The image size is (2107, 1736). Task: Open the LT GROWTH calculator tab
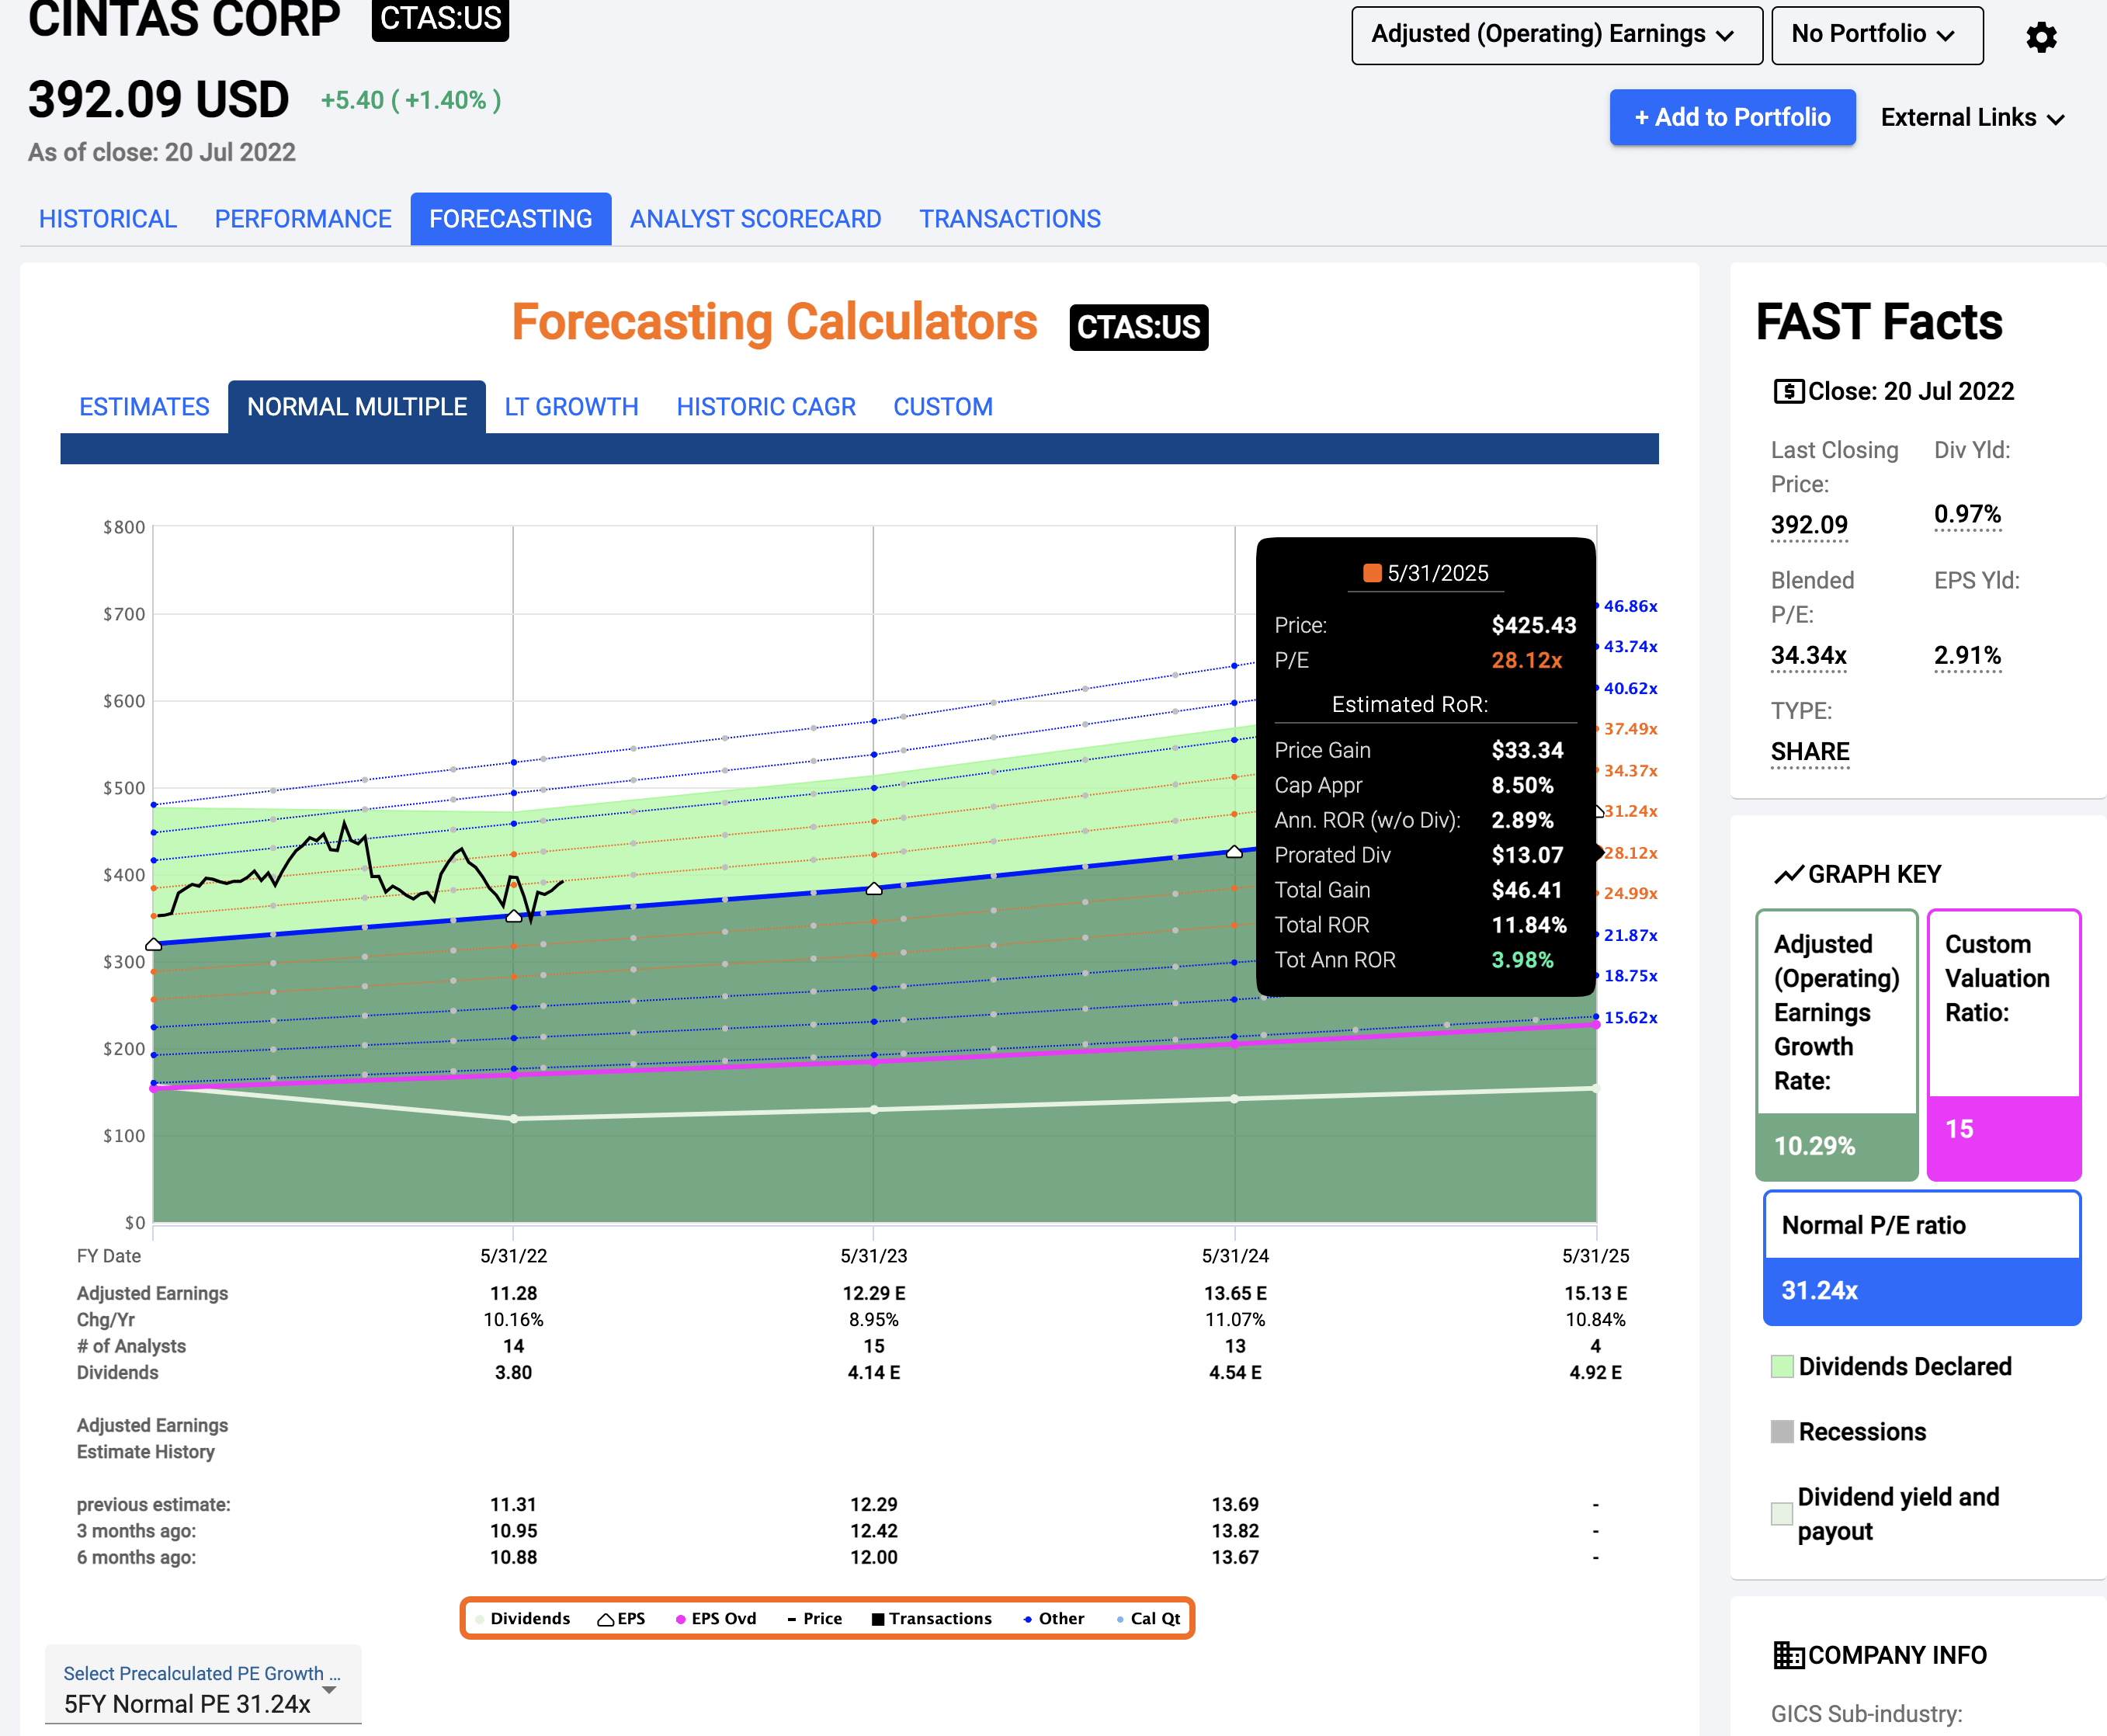click(571, 407)
